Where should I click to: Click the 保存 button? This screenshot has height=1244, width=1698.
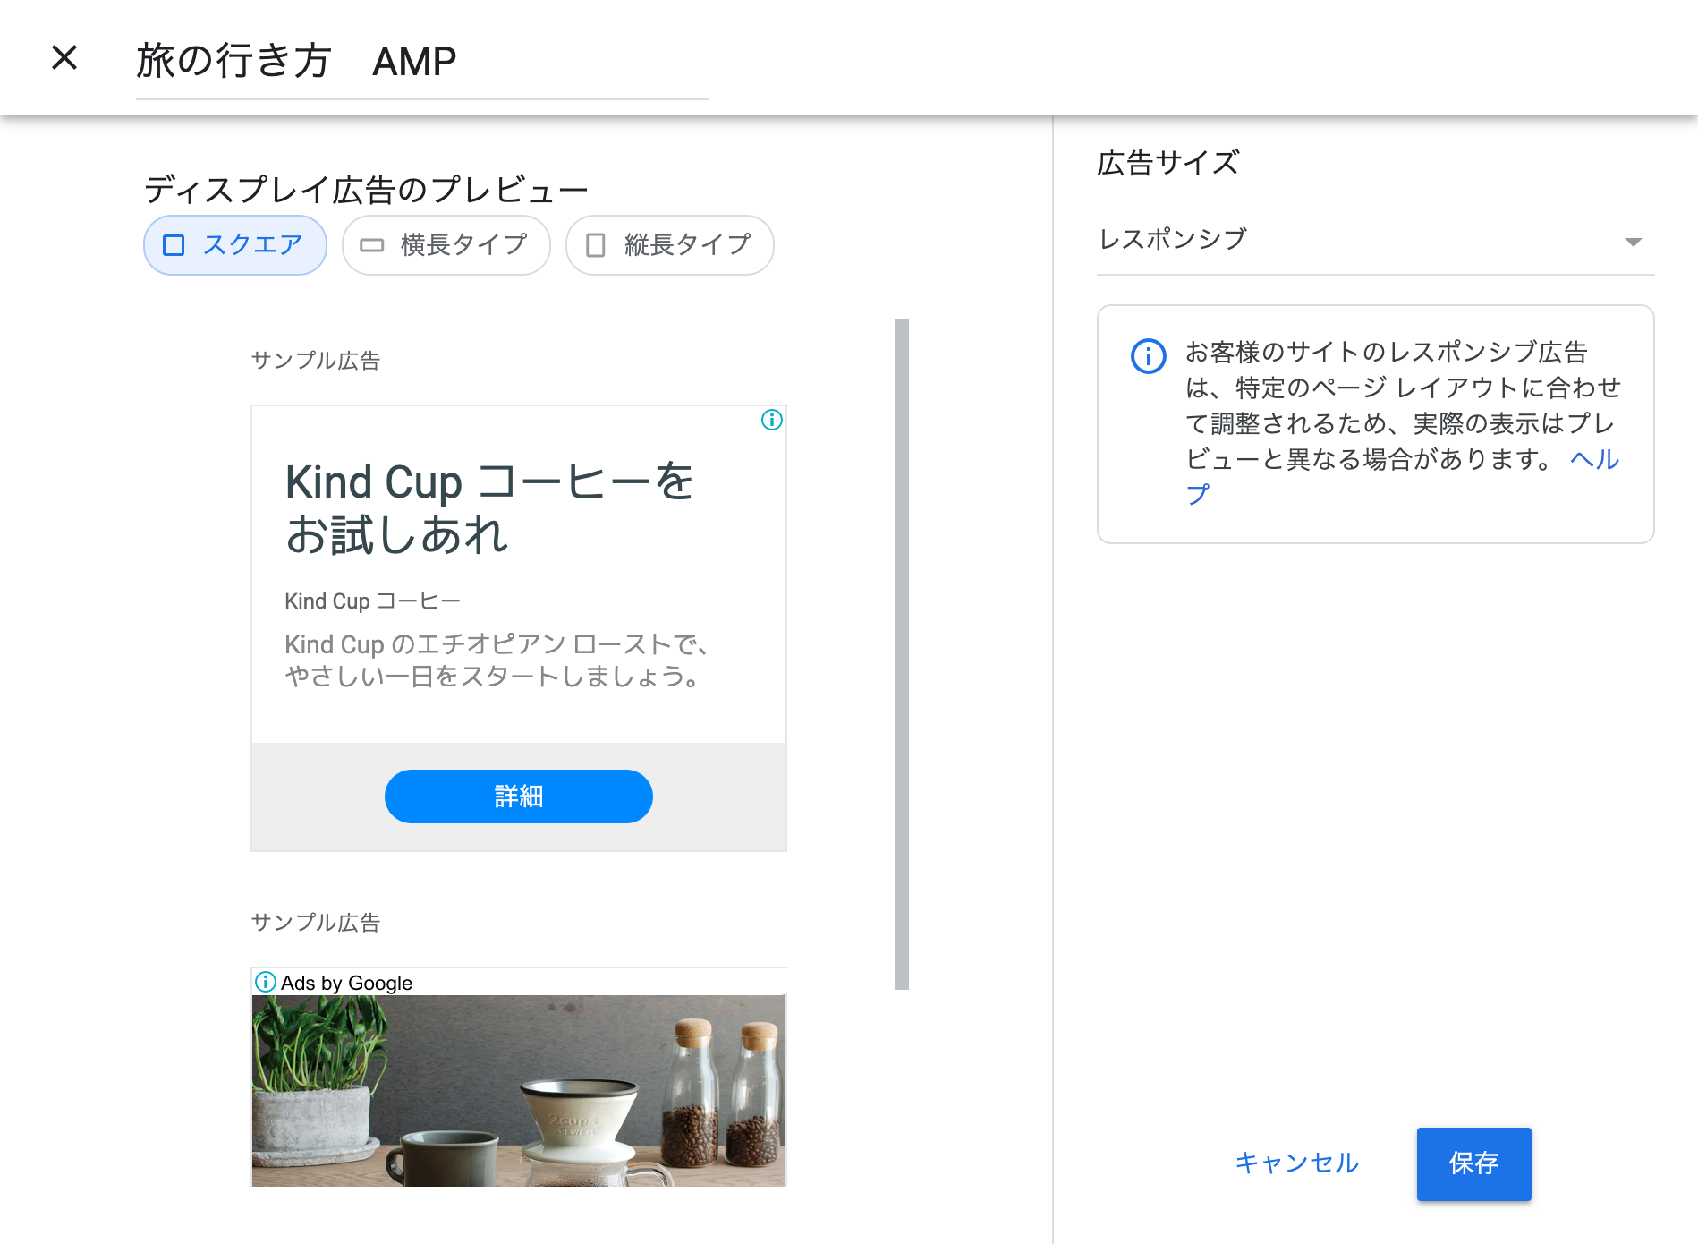pos(1473,1163)
